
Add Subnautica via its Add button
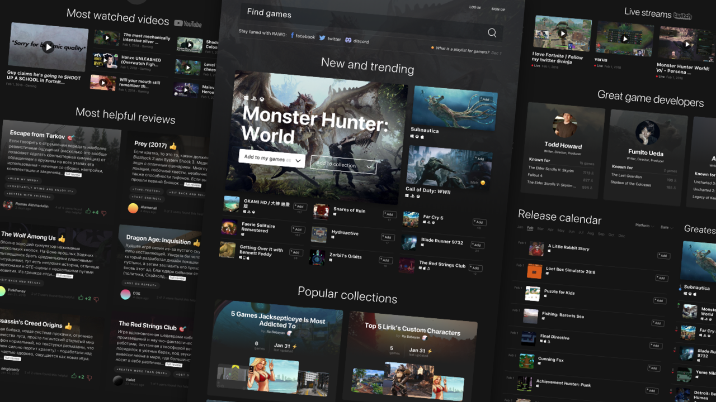[485, 99]
